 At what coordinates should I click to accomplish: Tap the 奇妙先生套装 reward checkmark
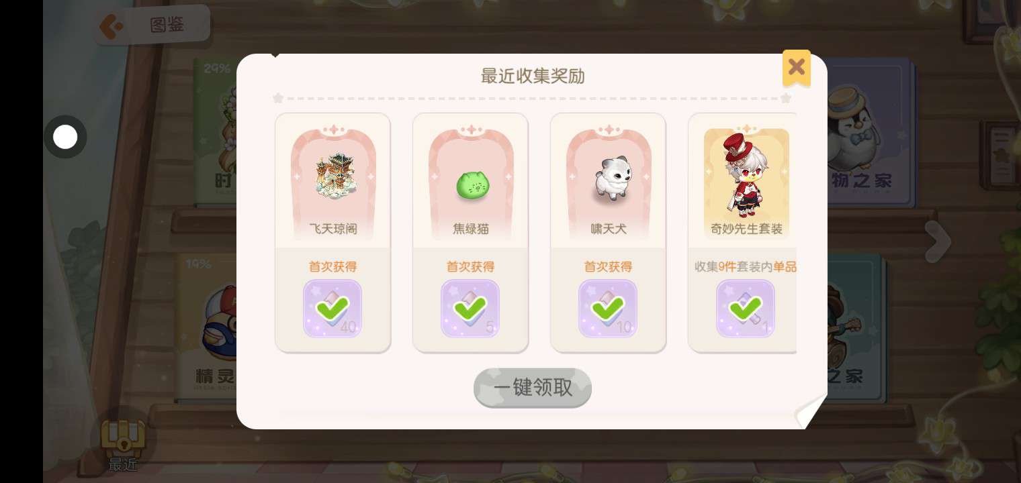[x=746, y=309]
